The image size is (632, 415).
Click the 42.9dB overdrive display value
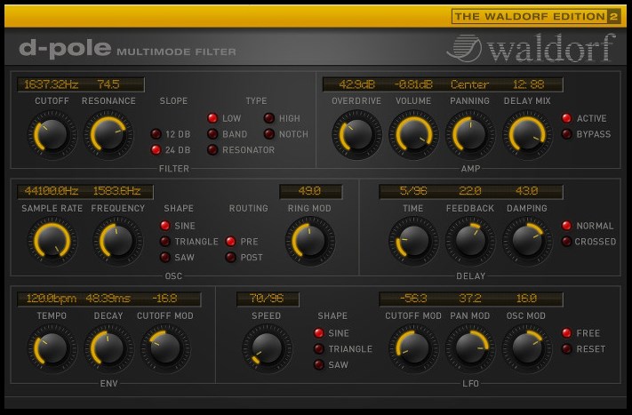[357, 84]
